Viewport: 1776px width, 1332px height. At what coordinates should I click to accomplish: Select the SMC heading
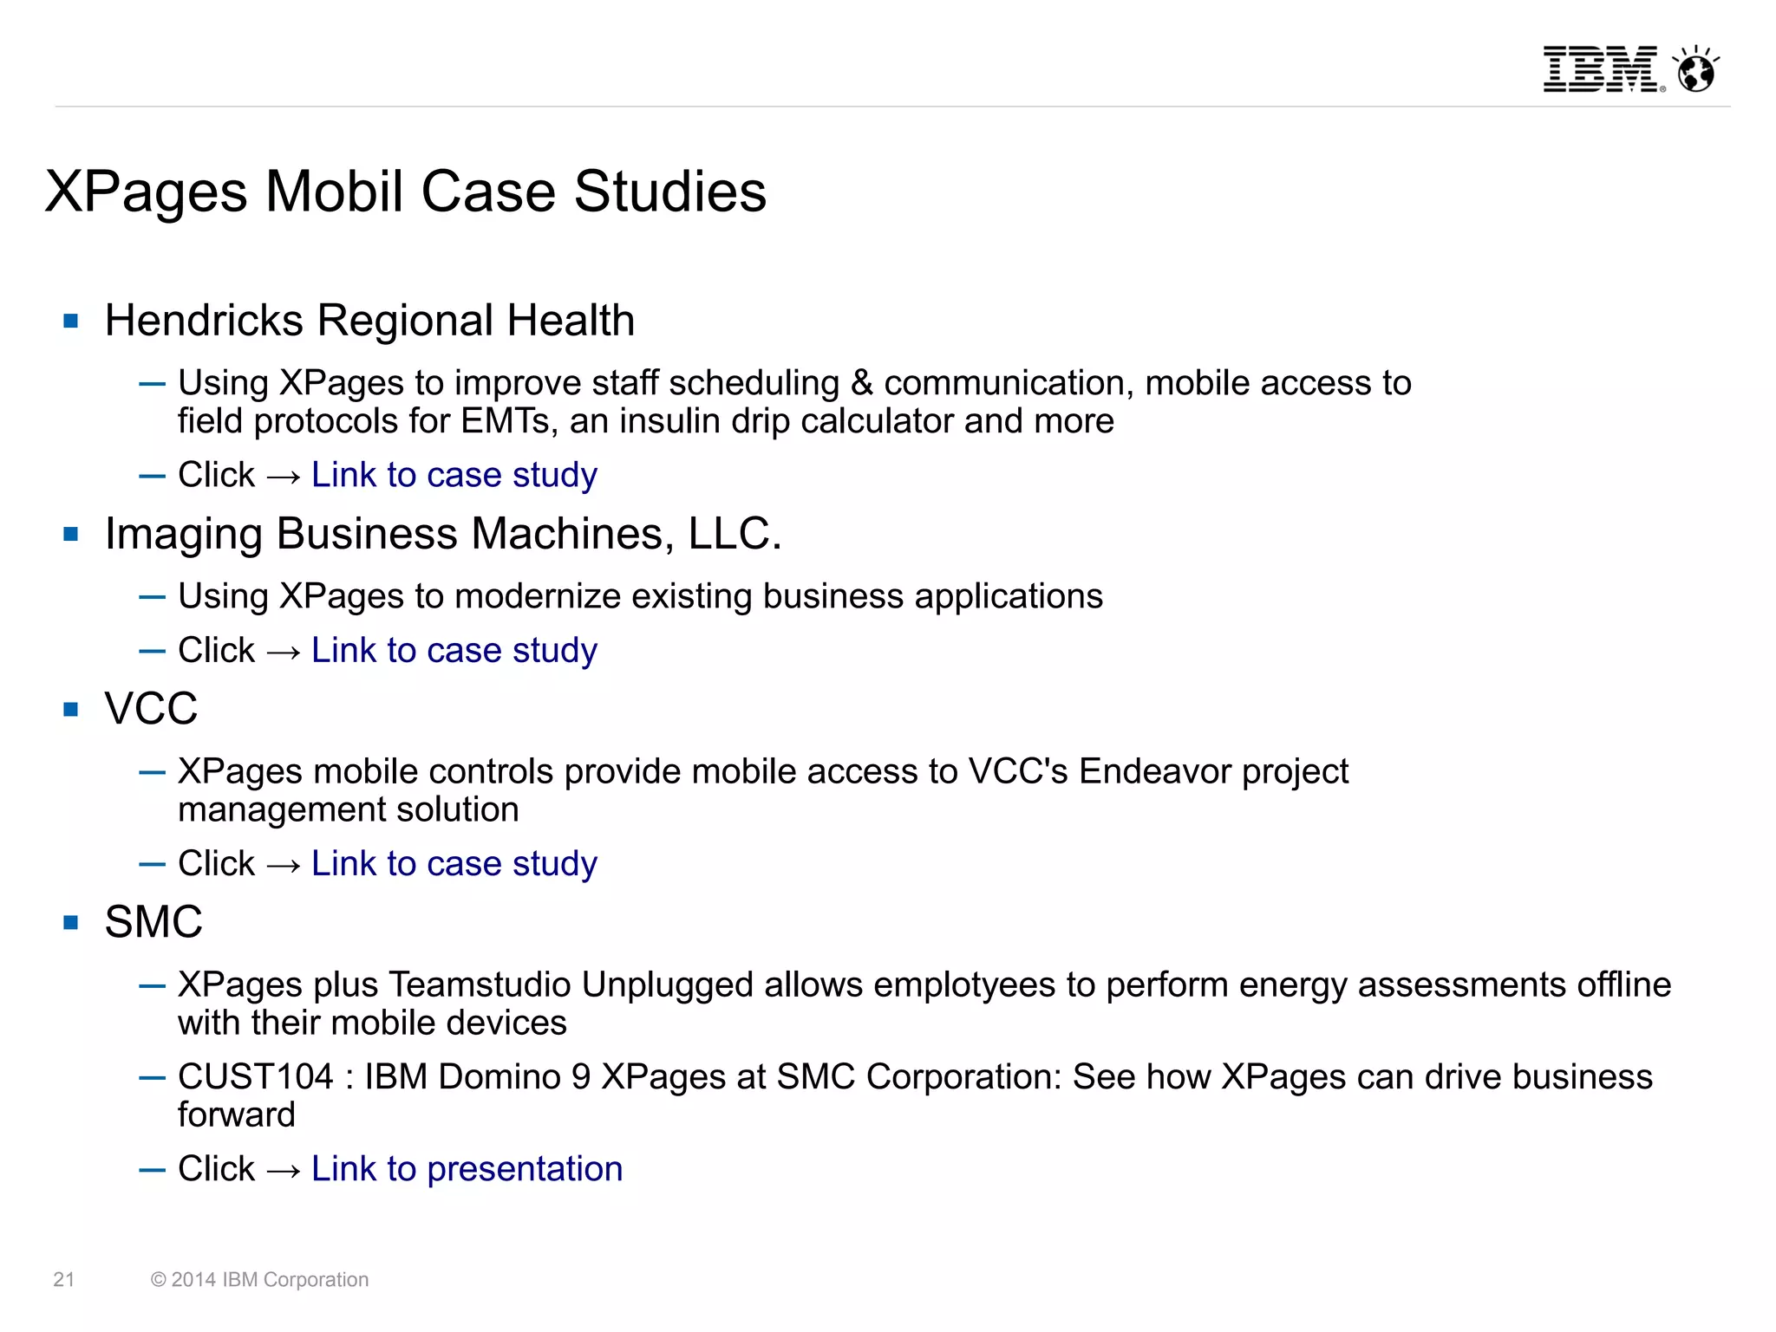tap(153, 922)
